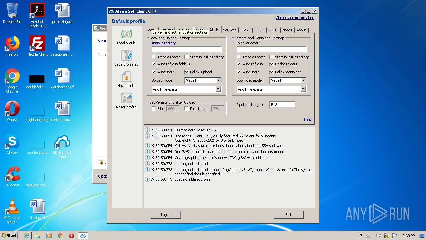
Task: Uncheck Follow upload checkbox
Action: [186, 72]
